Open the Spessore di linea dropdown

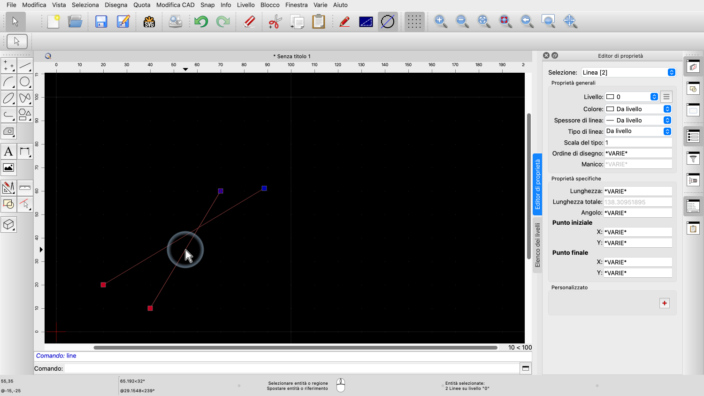coord(638,120)
